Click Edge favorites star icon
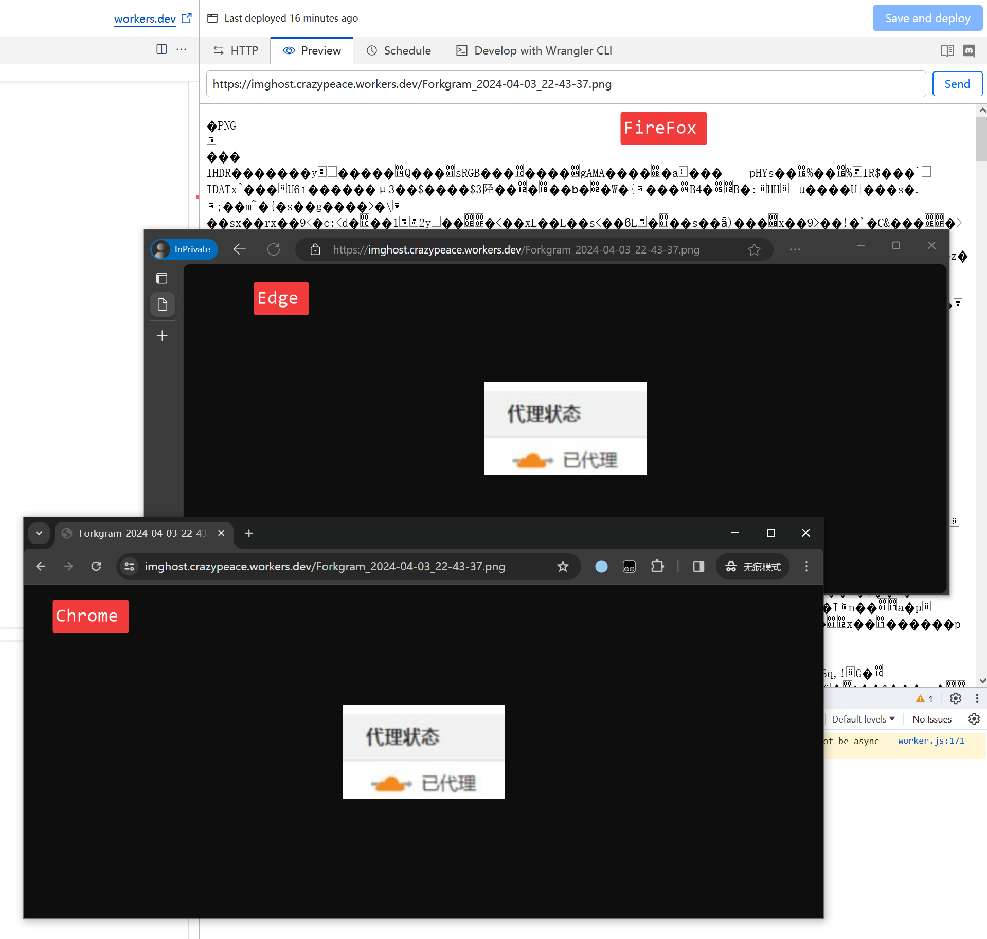 [754, 250]
